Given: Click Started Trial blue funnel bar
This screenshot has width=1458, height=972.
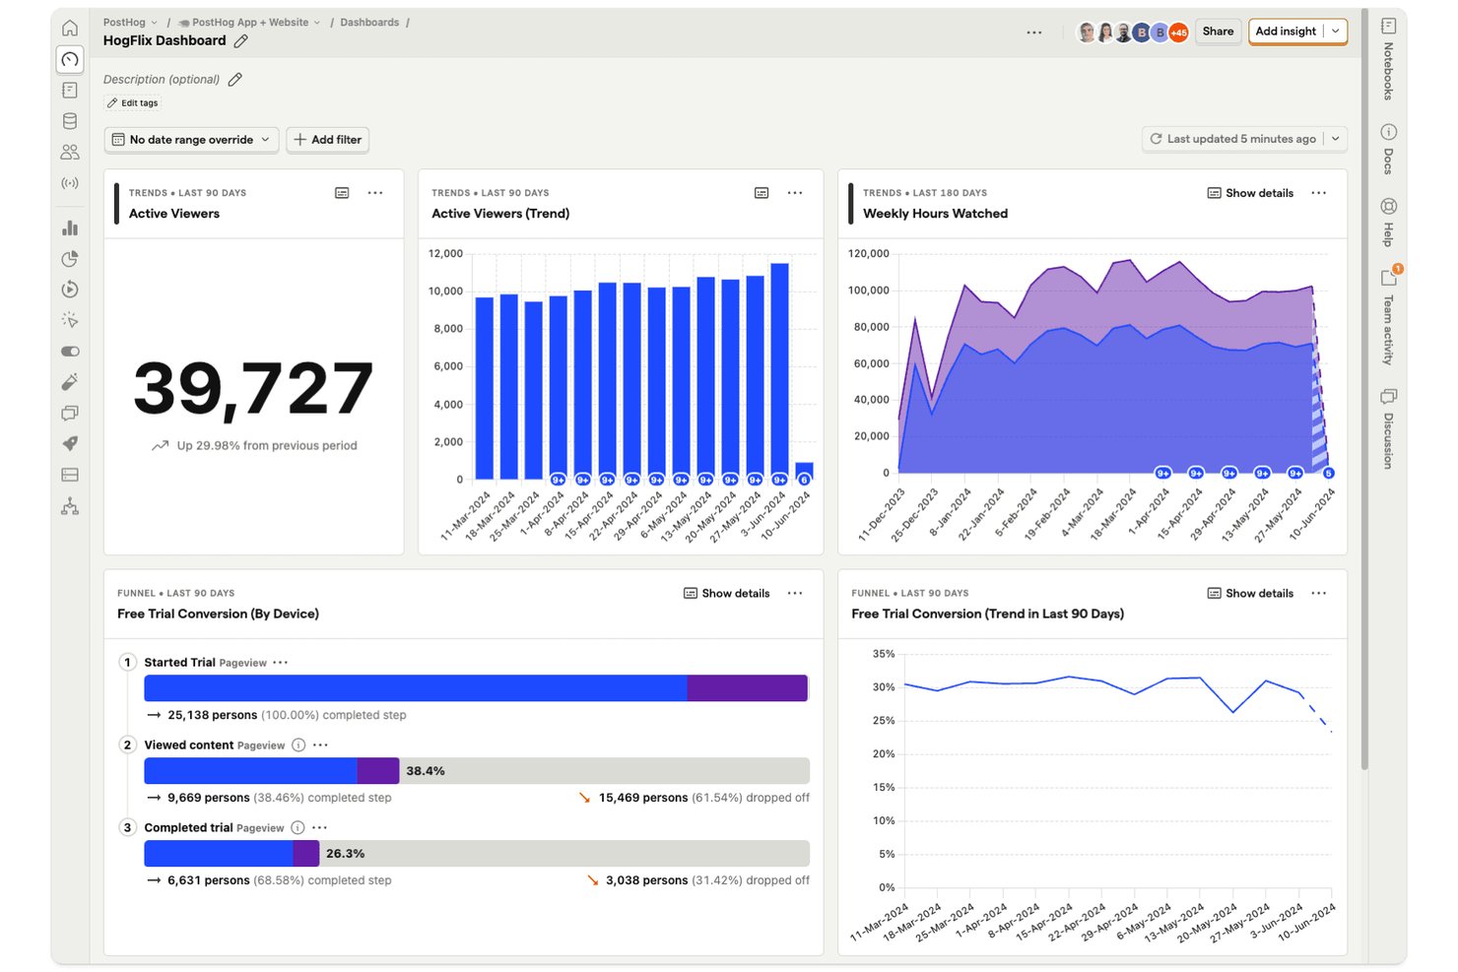Looking at the screenshot, I should [415, 688].
